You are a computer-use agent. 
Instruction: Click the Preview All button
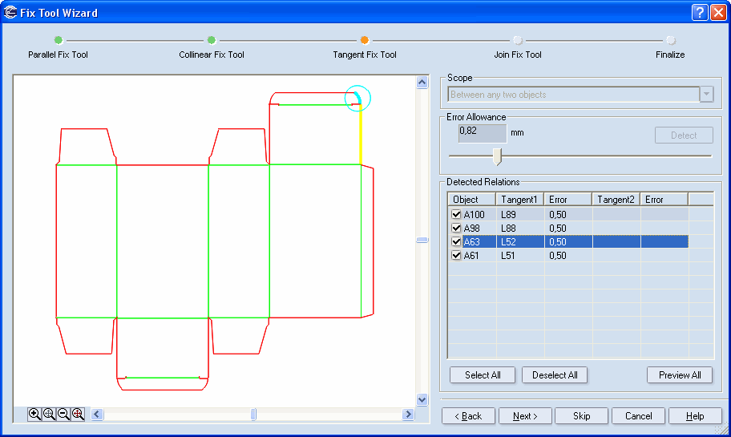[x=680, y=374]
